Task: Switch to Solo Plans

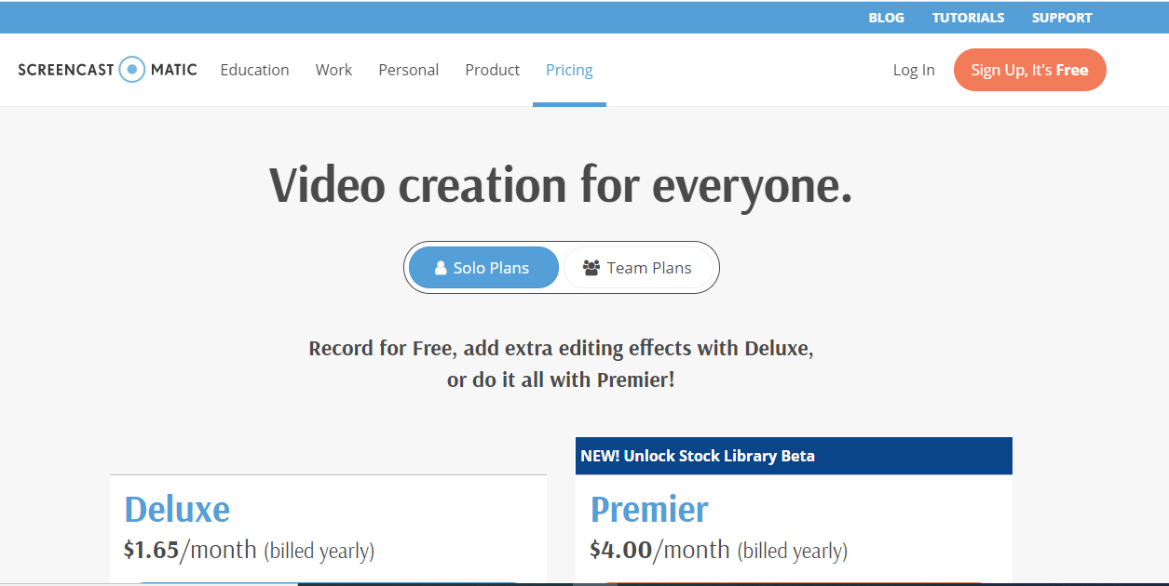Action: [x=483, y=268]
